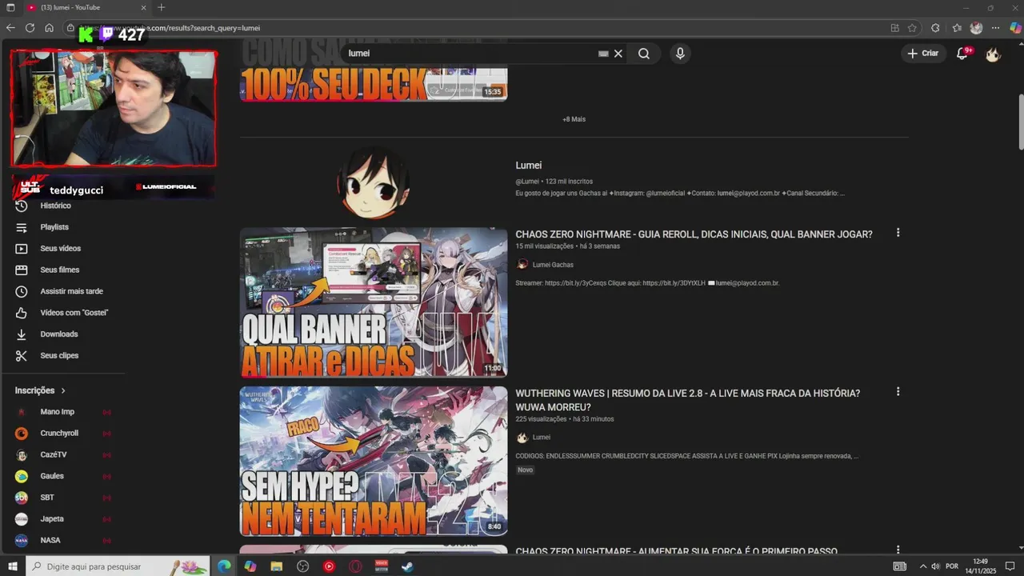Open the volume control in the system tray
1024x576 pixels.
[935, 566]
